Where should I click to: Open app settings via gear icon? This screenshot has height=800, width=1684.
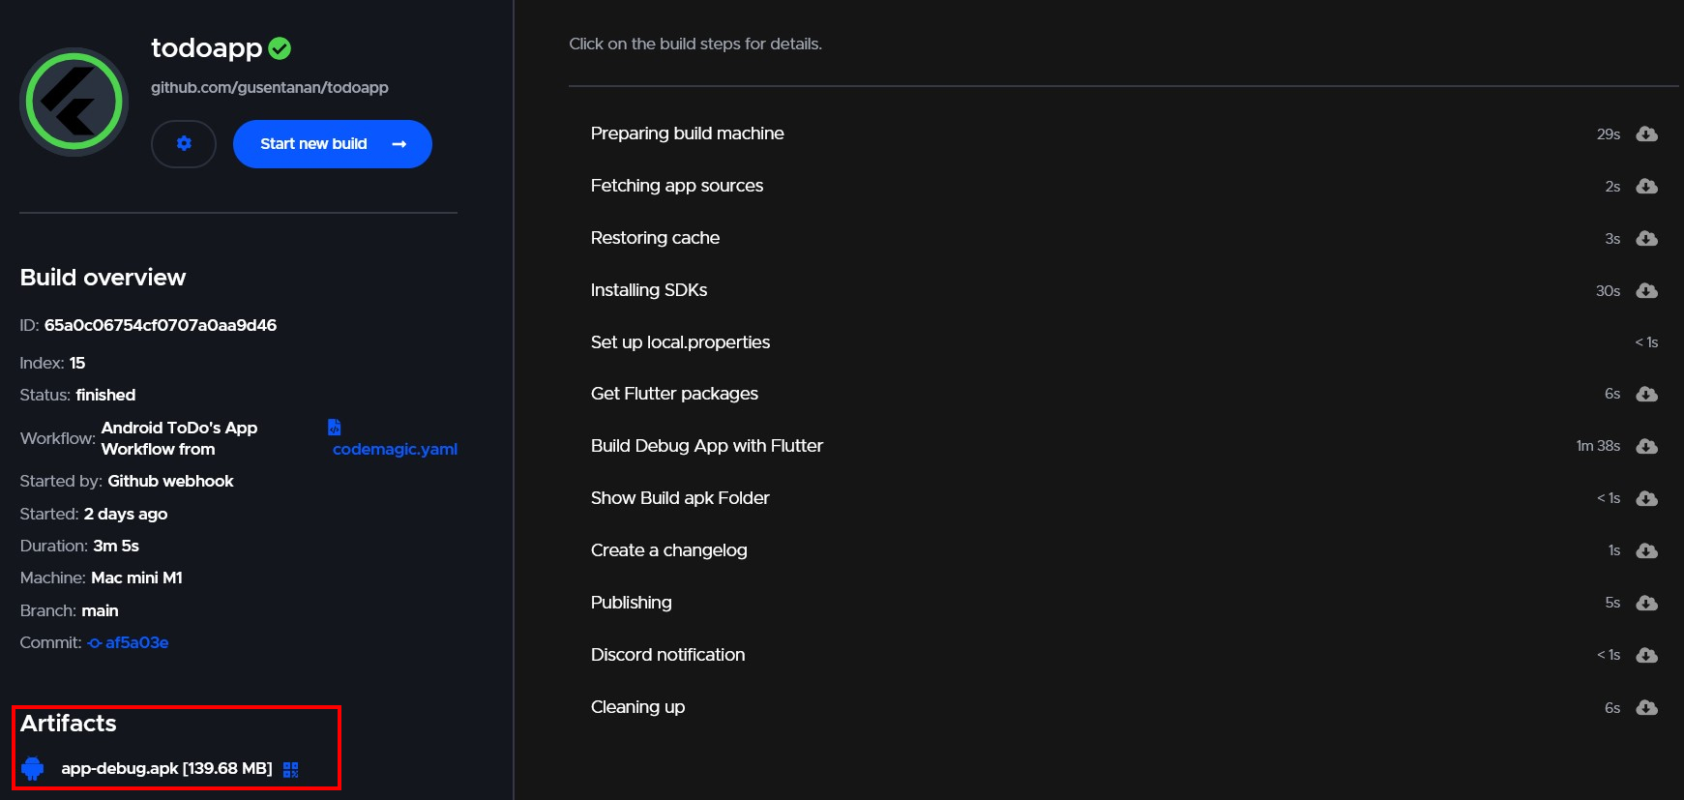(184, 144)
